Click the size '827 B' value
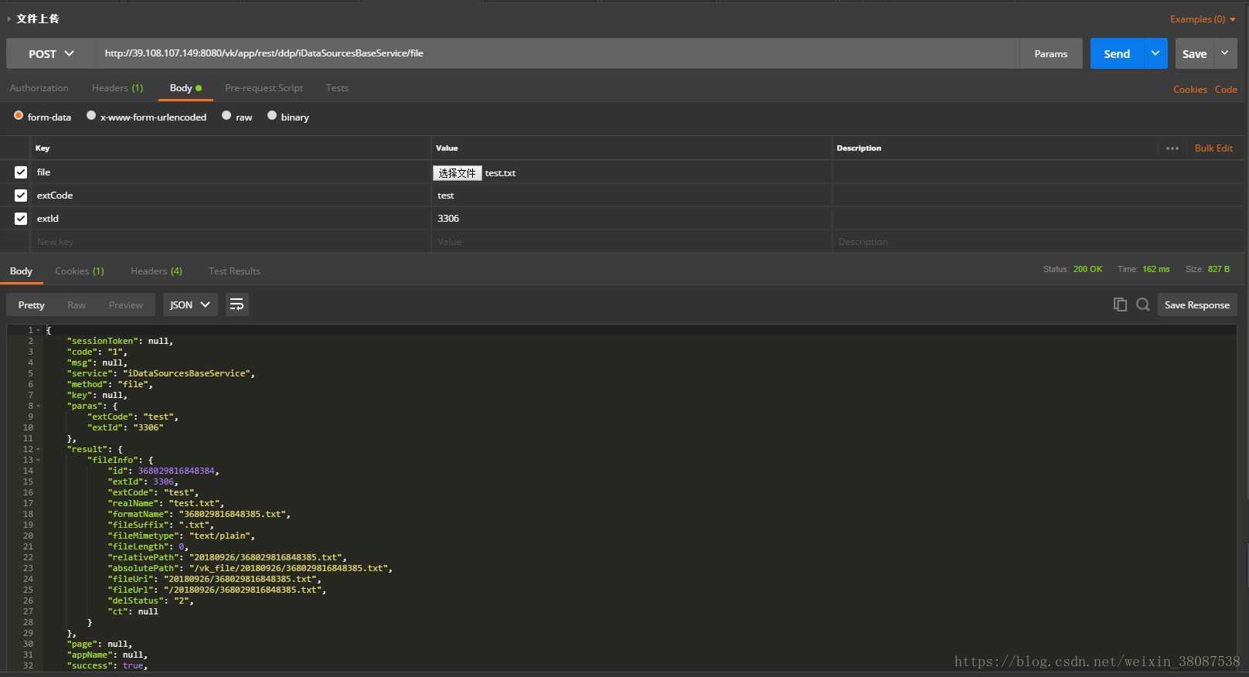1249x677 pixels. click(1219, 269)
